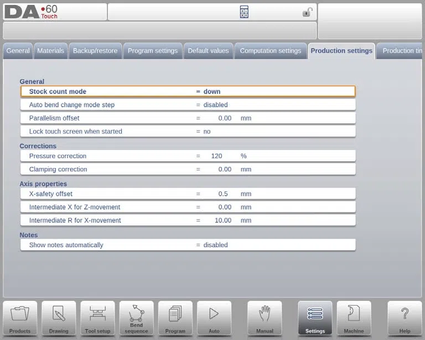425x340 pixels.
Task: Select Stock count mode row
Action: coord(188,92)
